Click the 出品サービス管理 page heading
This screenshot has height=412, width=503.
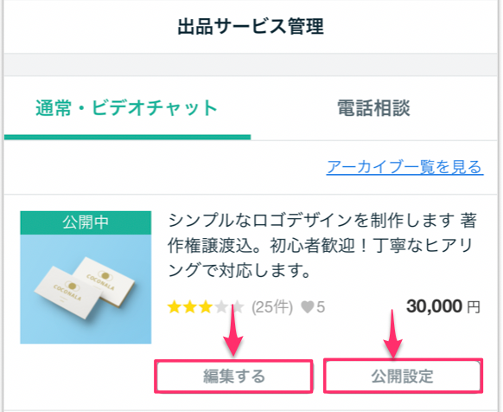251,27
